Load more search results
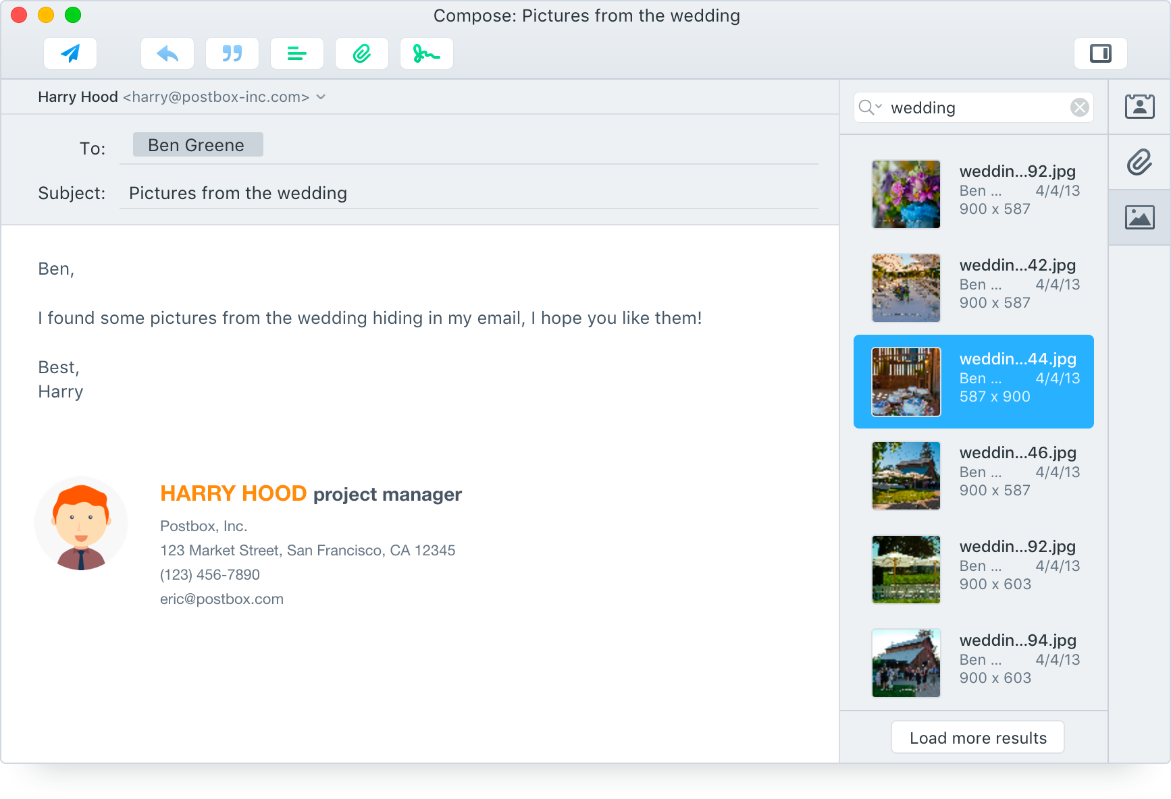The image size is (1171, 799). click(x=977, y=737)
